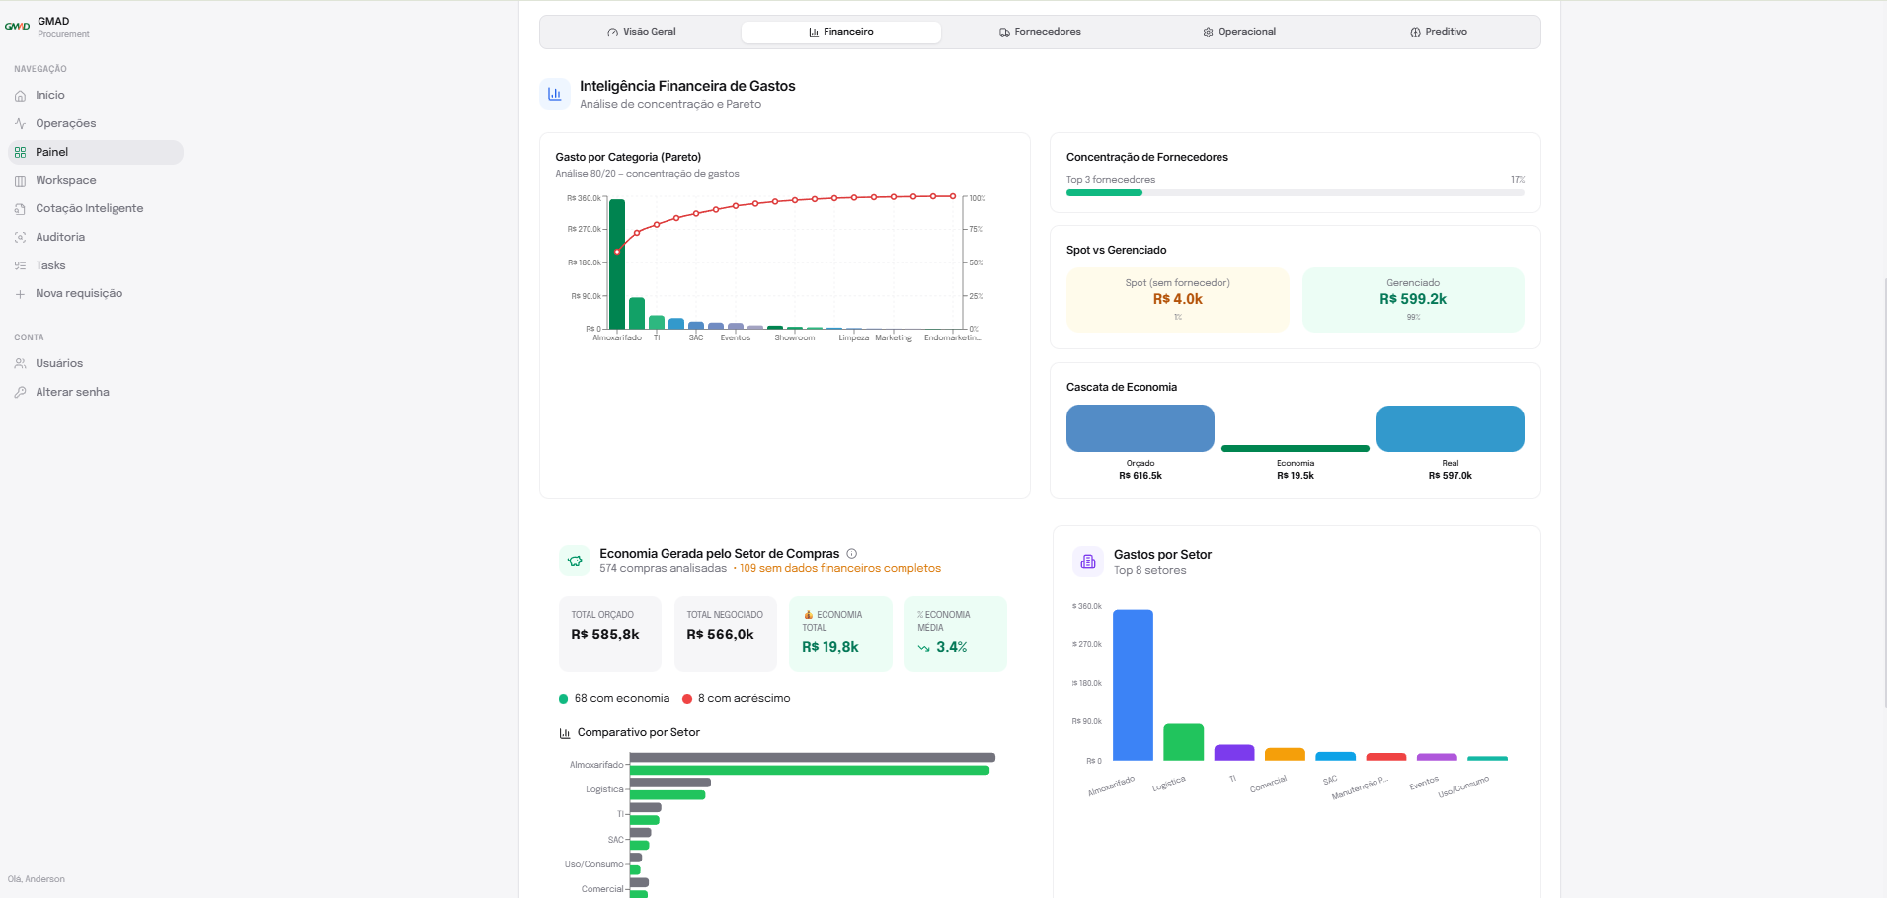
Task: Switch to the Visão Geral tab
Action: [642, 32]
